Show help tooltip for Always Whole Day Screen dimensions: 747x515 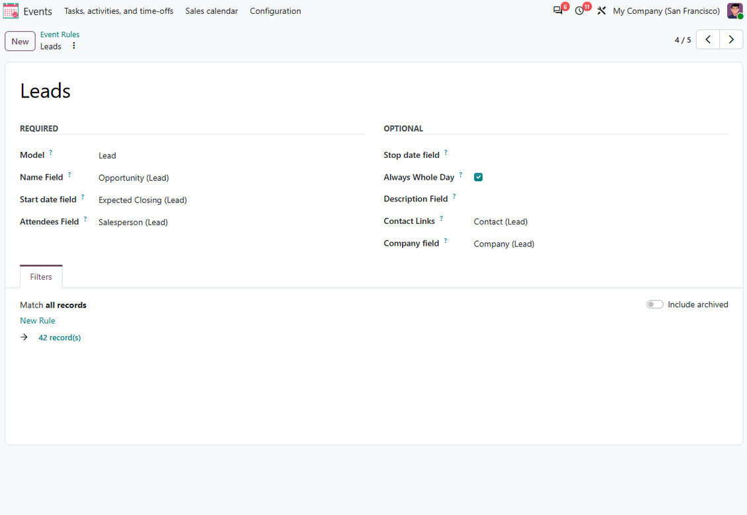pyautogui.click(x=461, y=175)
